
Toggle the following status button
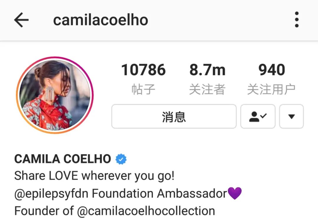[x=258, y=116]
